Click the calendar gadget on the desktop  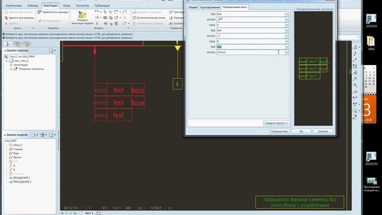point(369,94)
